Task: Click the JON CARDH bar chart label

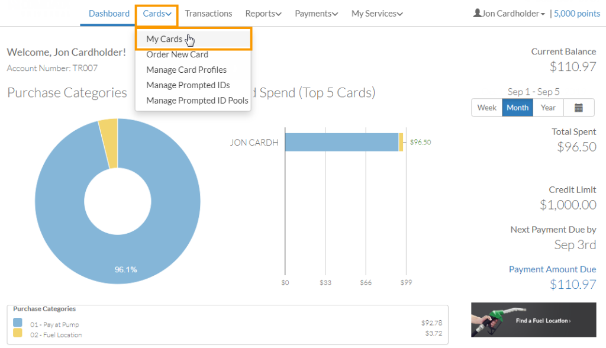Action: [x=254, y=143]
